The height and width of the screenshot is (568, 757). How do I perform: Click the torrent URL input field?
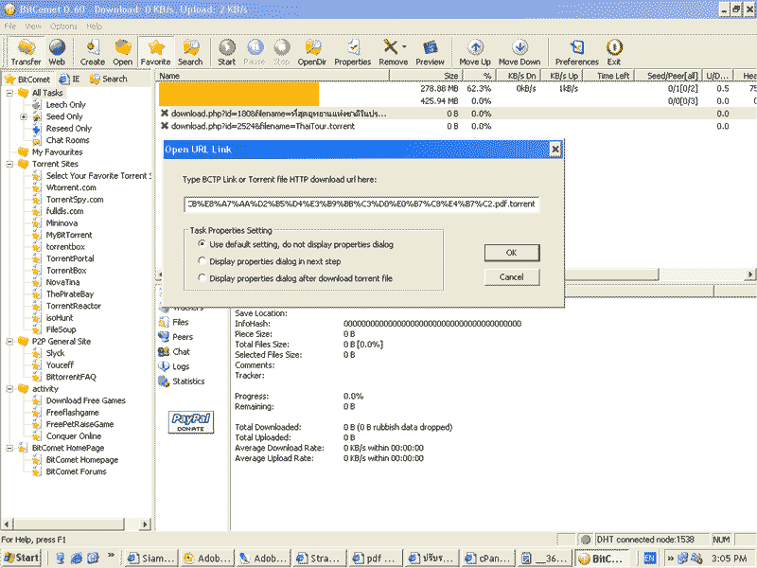(x=361, y=204)
